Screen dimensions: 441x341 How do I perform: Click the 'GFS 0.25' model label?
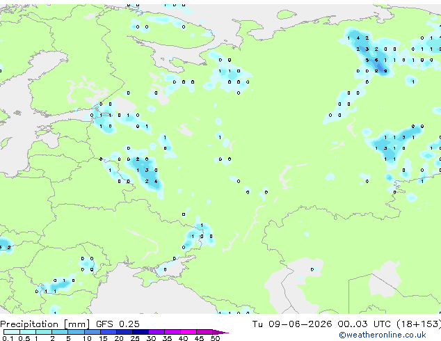tap(118, 324)
